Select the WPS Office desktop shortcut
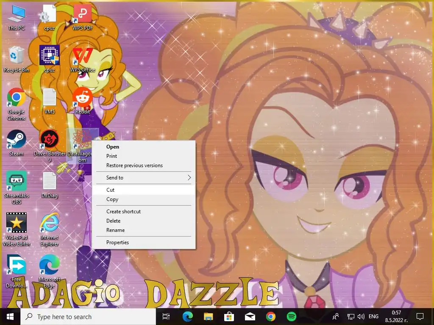 (83, 59)
